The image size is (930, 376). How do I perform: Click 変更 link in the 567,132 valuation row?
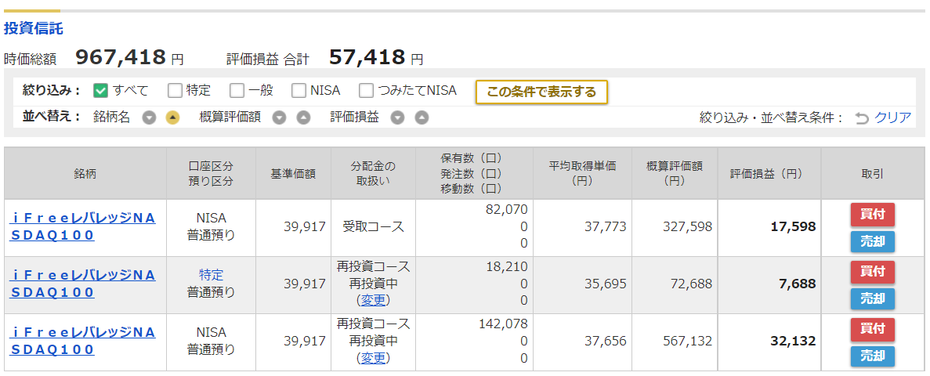point(375,358)
